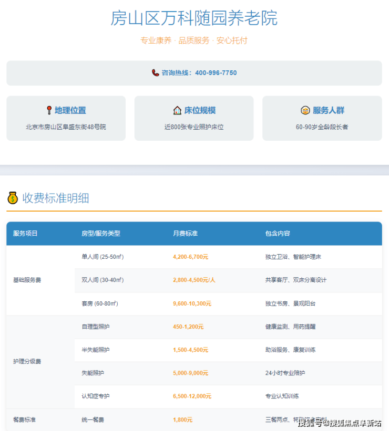Click the cell 专业认知训练
This screenshot has width=389, height=431.
tap(282, 396)
